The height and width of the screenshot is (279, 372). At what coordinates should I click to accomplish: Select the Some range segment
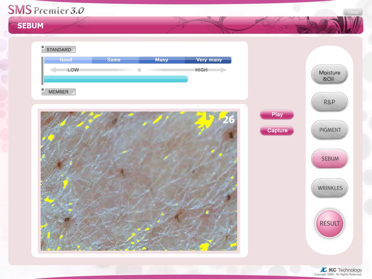coord(114,60)
